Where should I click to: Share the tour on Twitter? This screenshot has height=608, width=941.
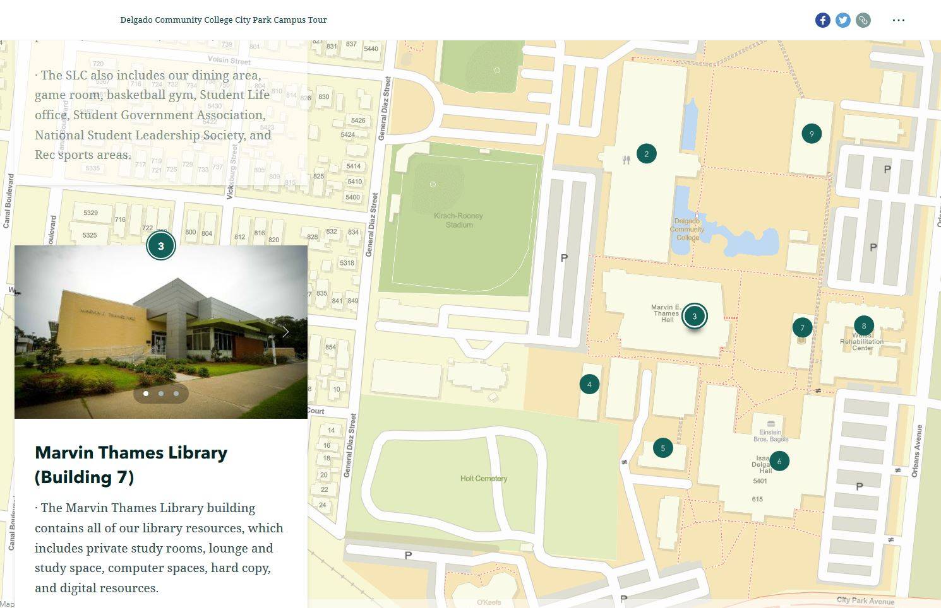coord(842,20)
